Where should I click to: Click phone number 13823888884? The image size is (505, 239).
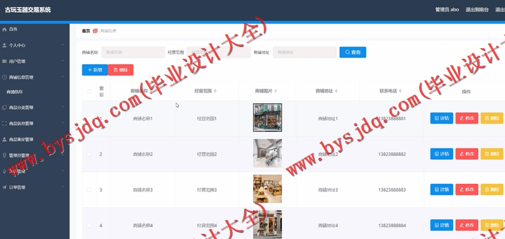coord(392,226)
